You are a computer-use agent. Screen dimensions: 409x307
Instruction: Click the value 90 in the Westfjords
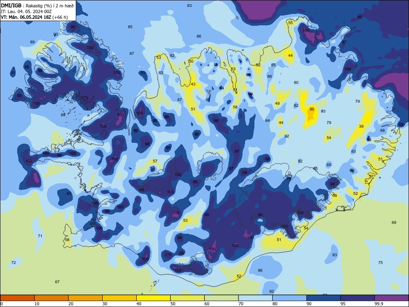(56, 34)
